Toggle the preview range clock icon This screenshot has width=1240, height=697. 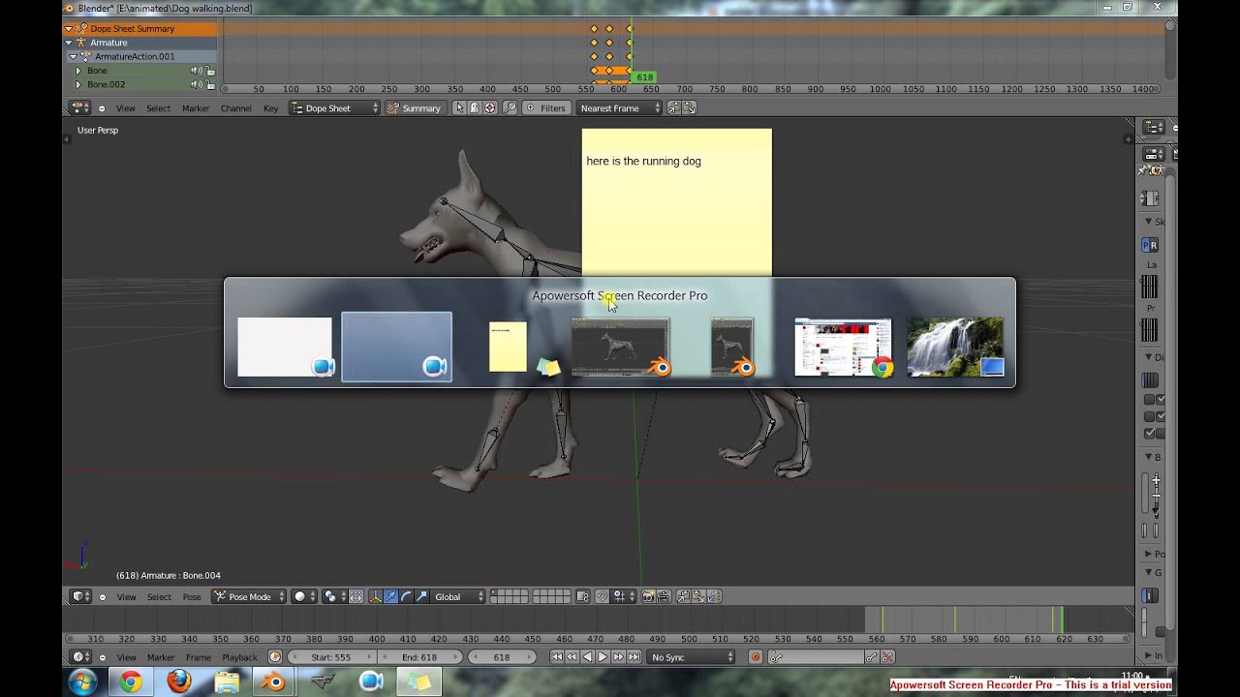click(x=275, y=657)
